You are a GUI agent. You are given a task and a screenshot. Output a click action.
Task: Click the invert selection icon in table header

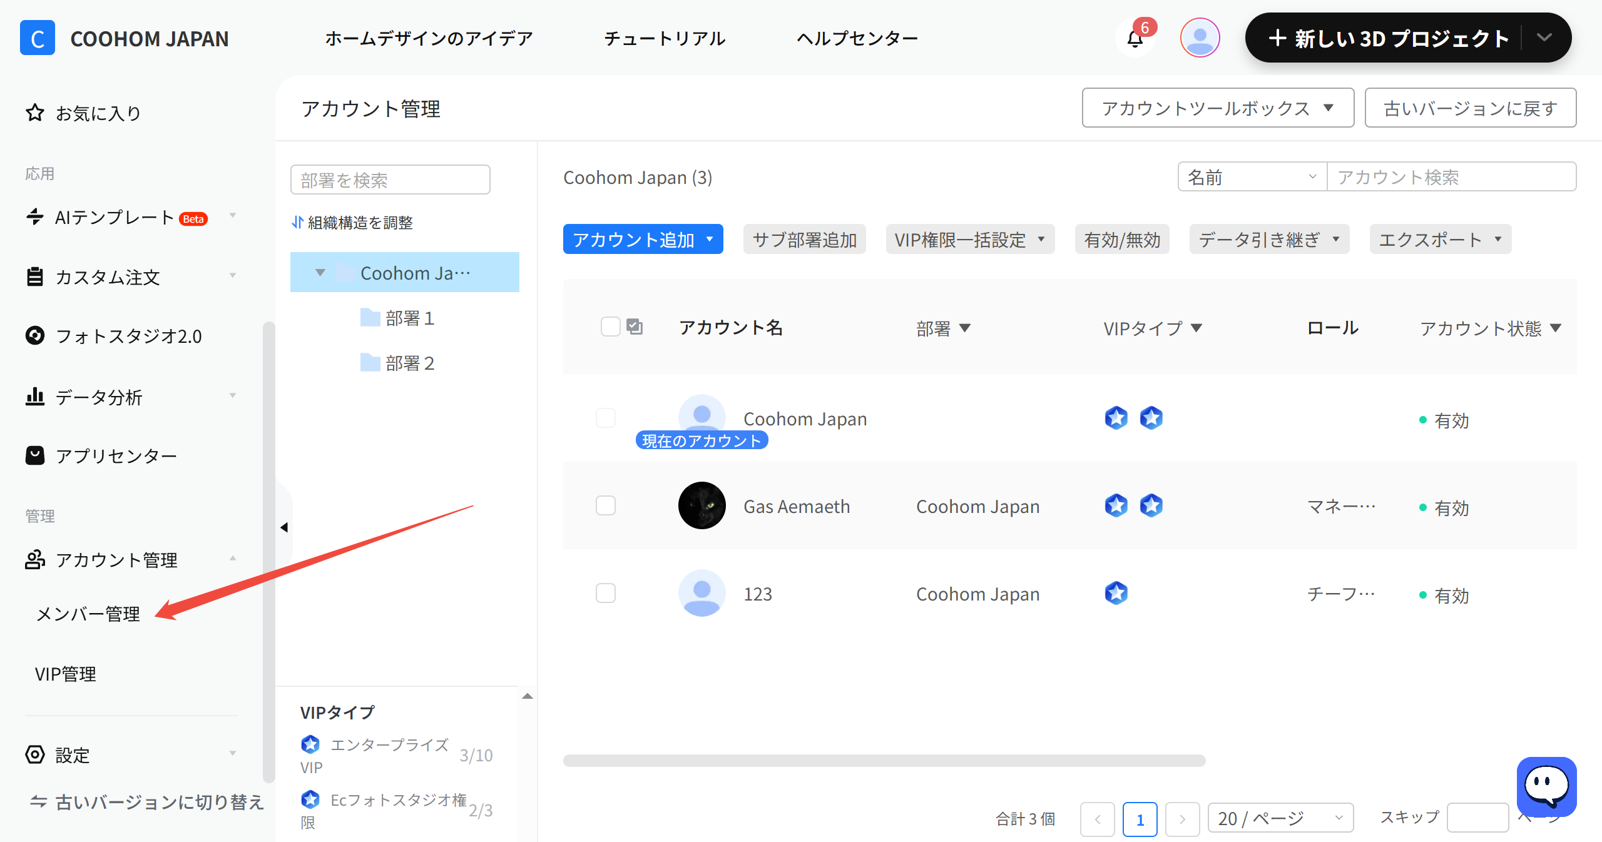635,327
